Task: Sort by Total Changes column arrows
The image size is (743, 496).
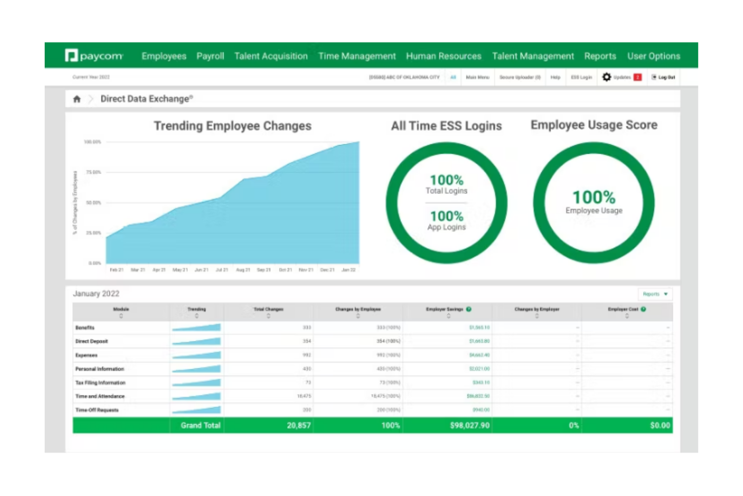Action: click(269, 316)
